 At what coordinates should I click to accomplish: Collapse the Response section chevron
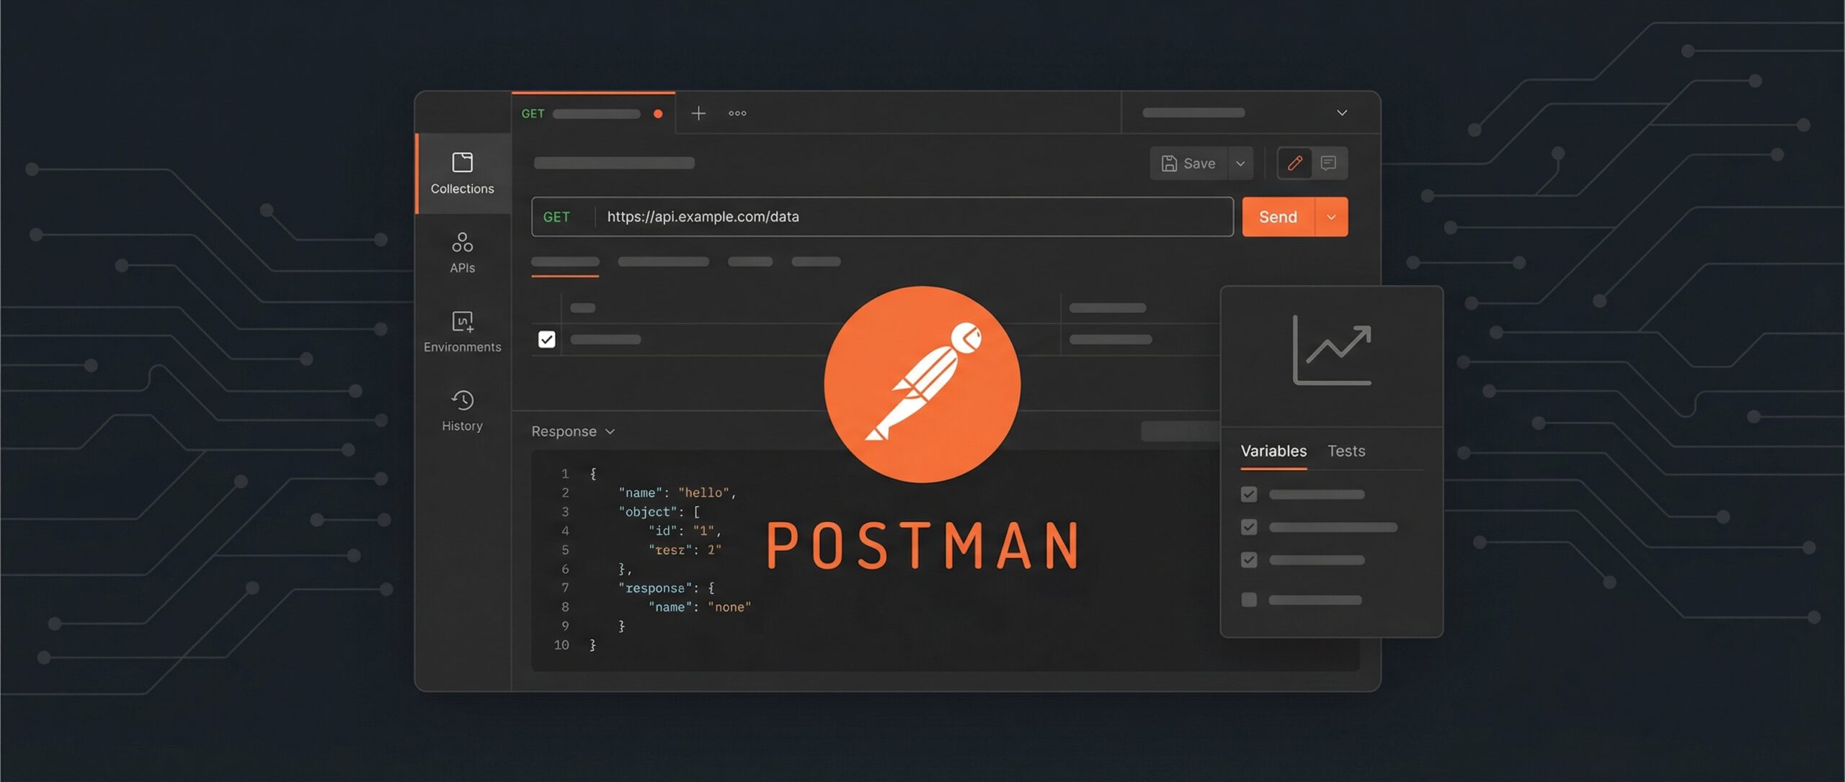coord(610,431)
